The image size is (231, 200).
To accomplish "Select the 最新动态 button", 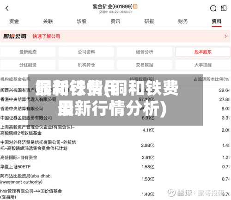I will pos(28,52).
